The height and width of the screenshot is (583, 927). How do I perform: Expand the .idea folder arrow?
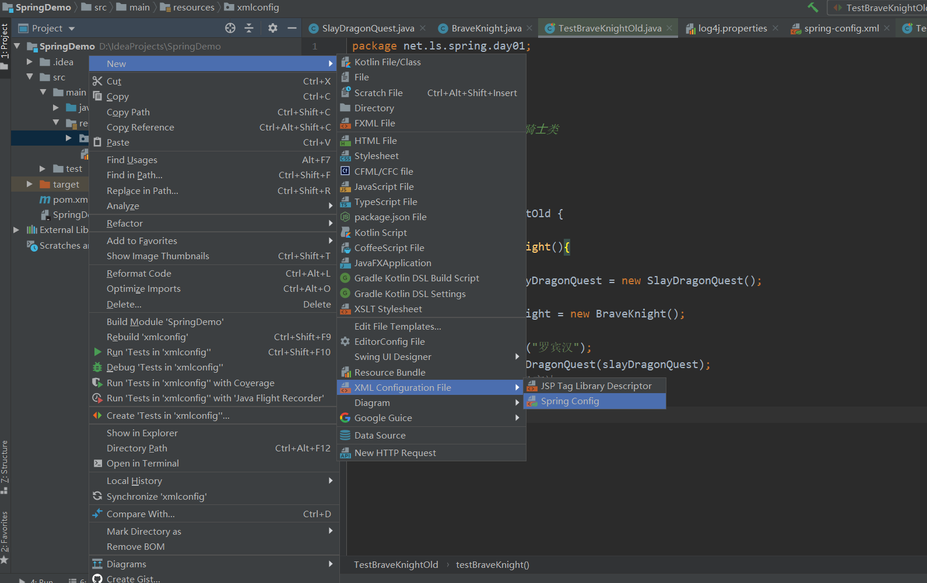coord(30,61)
